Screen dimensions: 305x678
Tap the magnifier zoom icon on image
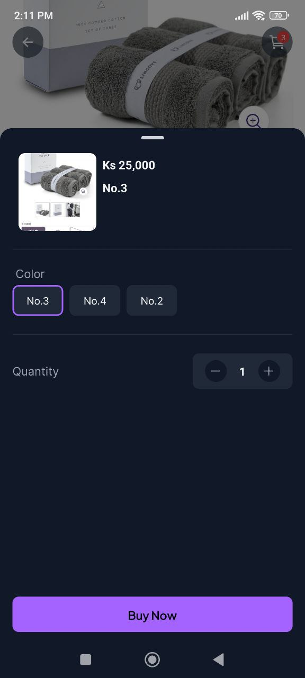(x=254, y=121)
